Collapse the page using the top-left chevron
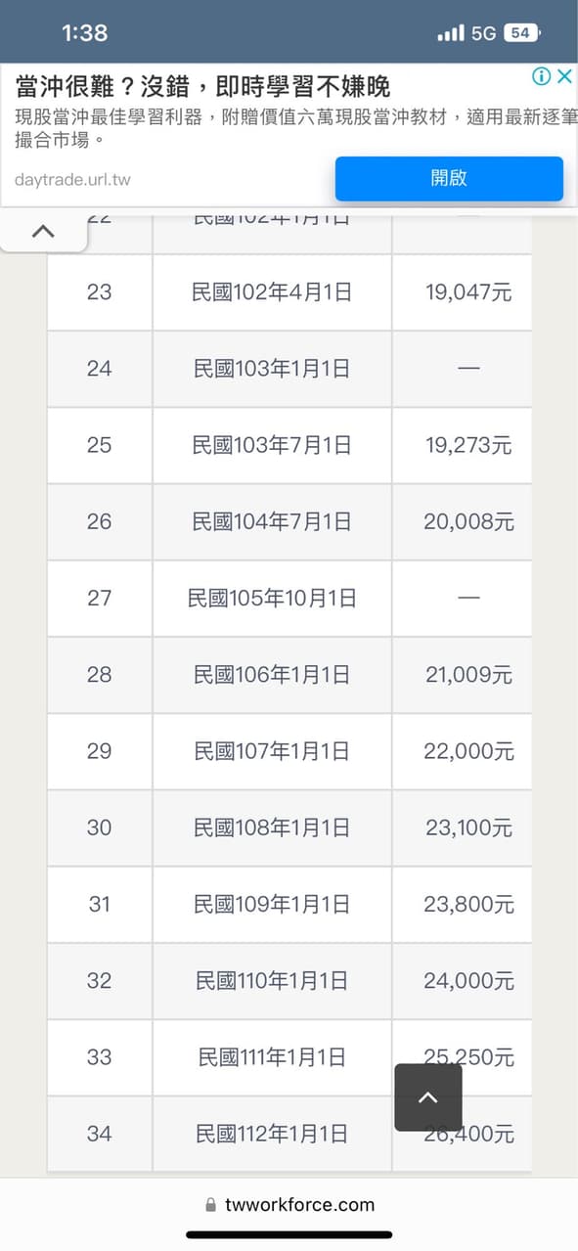Image resolution: width=578 pixels, height=1251 pixels. (x=43, y=231)
